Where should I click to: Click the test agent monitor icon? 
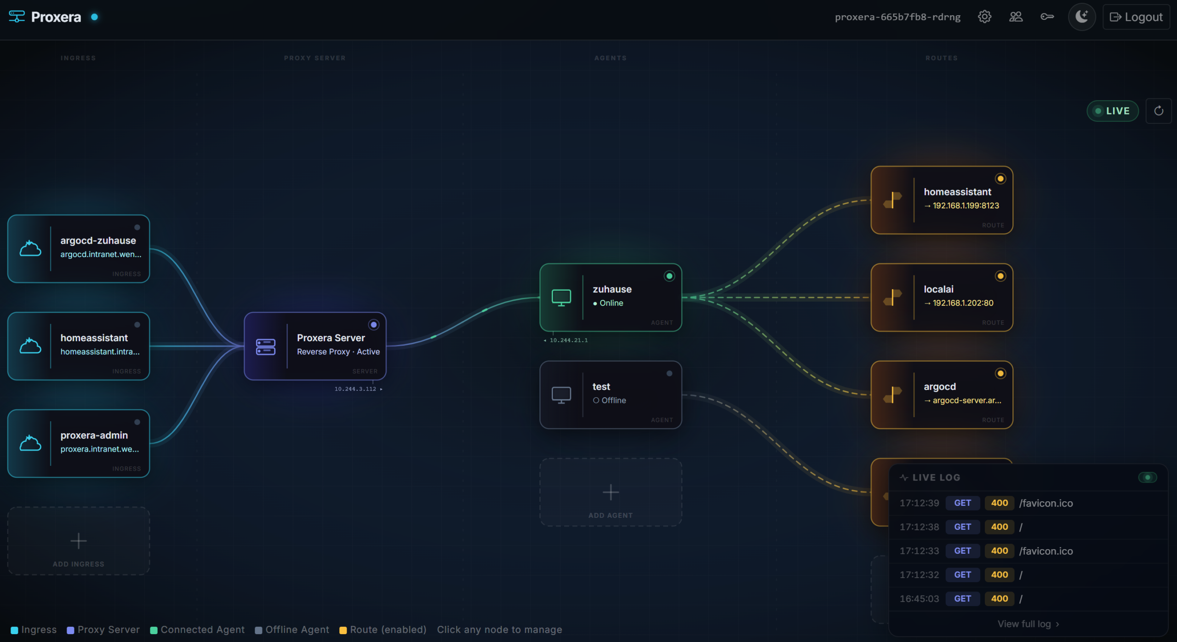[x=561, y=395]
